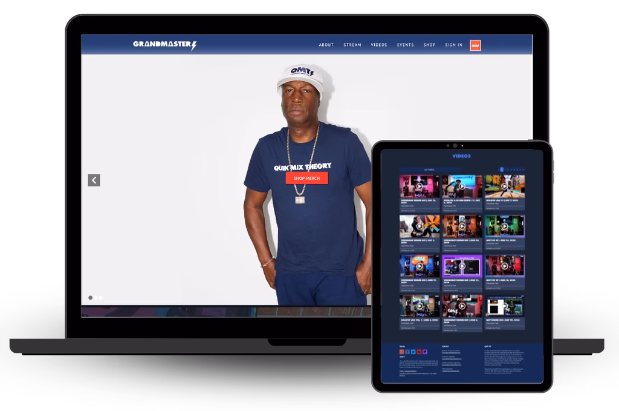Open the Facebook icon in tablet footer
The image size is (619, 411).
pos(407,352)
